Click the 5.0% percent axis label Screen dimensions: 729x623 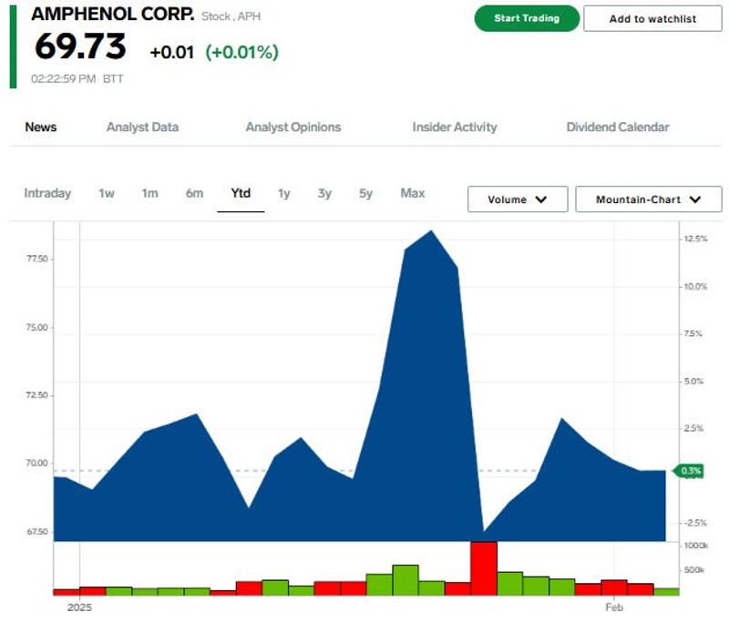click(x=694, y=382)
